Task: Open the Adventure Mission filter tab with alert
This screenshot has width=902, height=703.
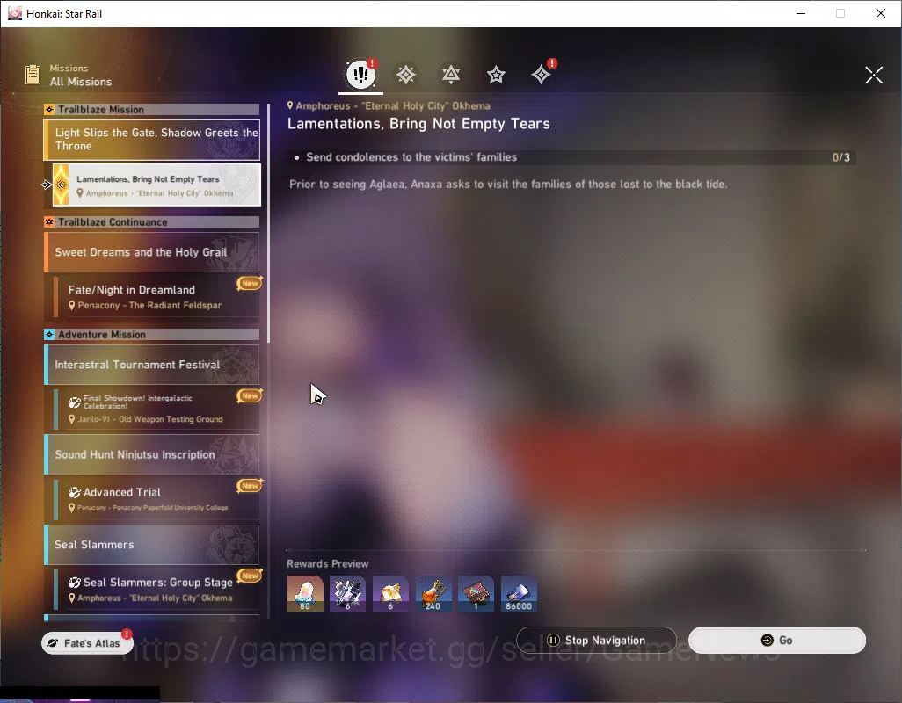Action: click(541, 74)
